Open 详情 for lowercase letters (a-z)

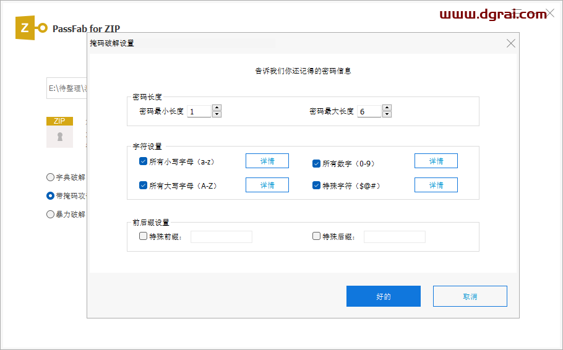click(267, 161)
